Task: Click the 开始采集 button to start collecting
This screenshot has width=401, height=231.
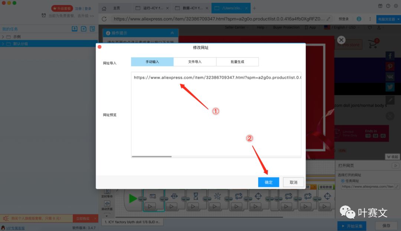Action: (x=352, y=225)
